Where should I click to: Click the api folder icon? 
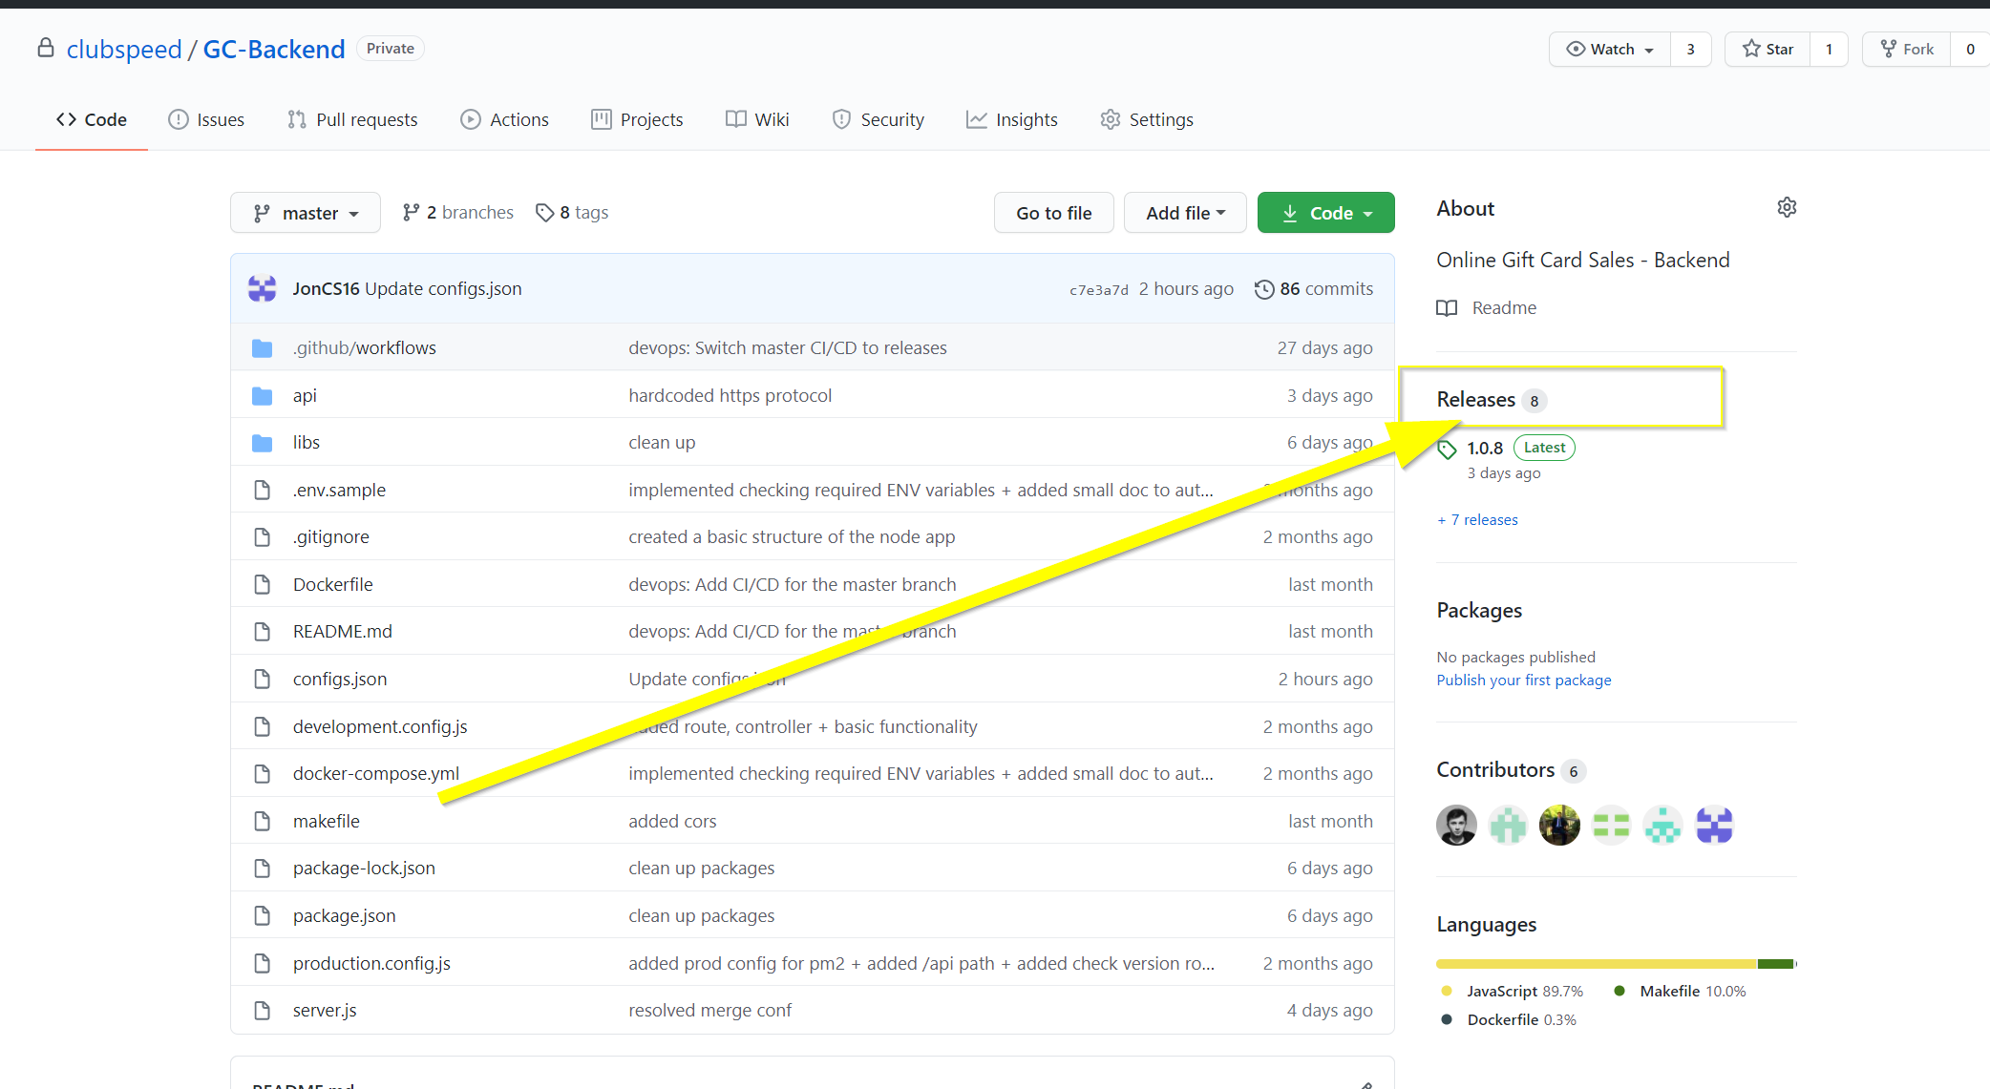263,396
